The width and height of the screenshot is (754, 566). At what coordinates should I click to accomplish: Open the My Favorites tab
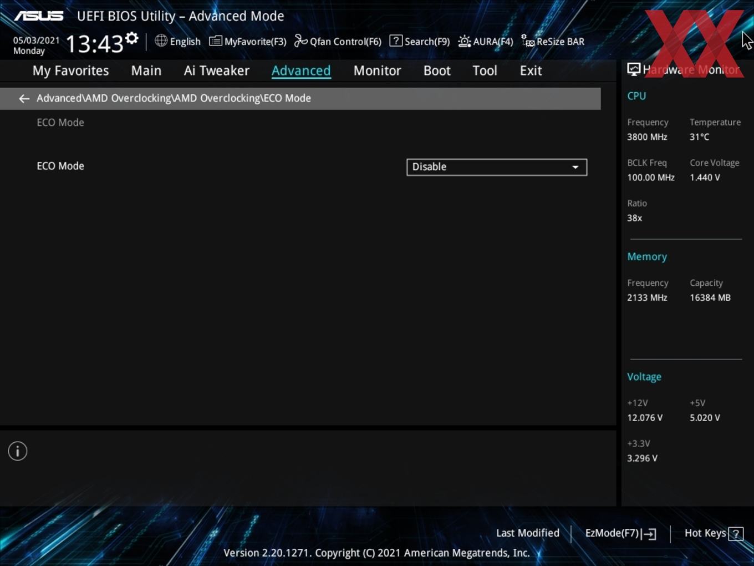[70, 70]
